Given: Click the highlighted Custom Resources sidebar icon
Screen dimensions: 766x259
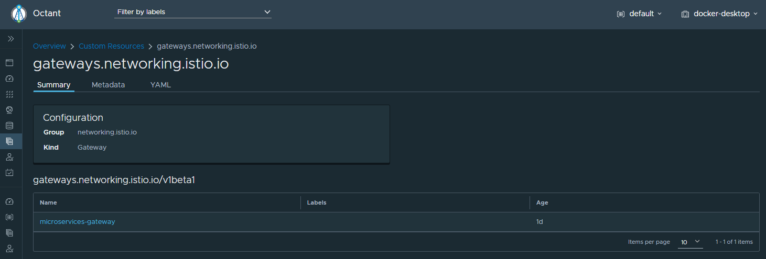Looking at the screenshot, I should 9,141.
